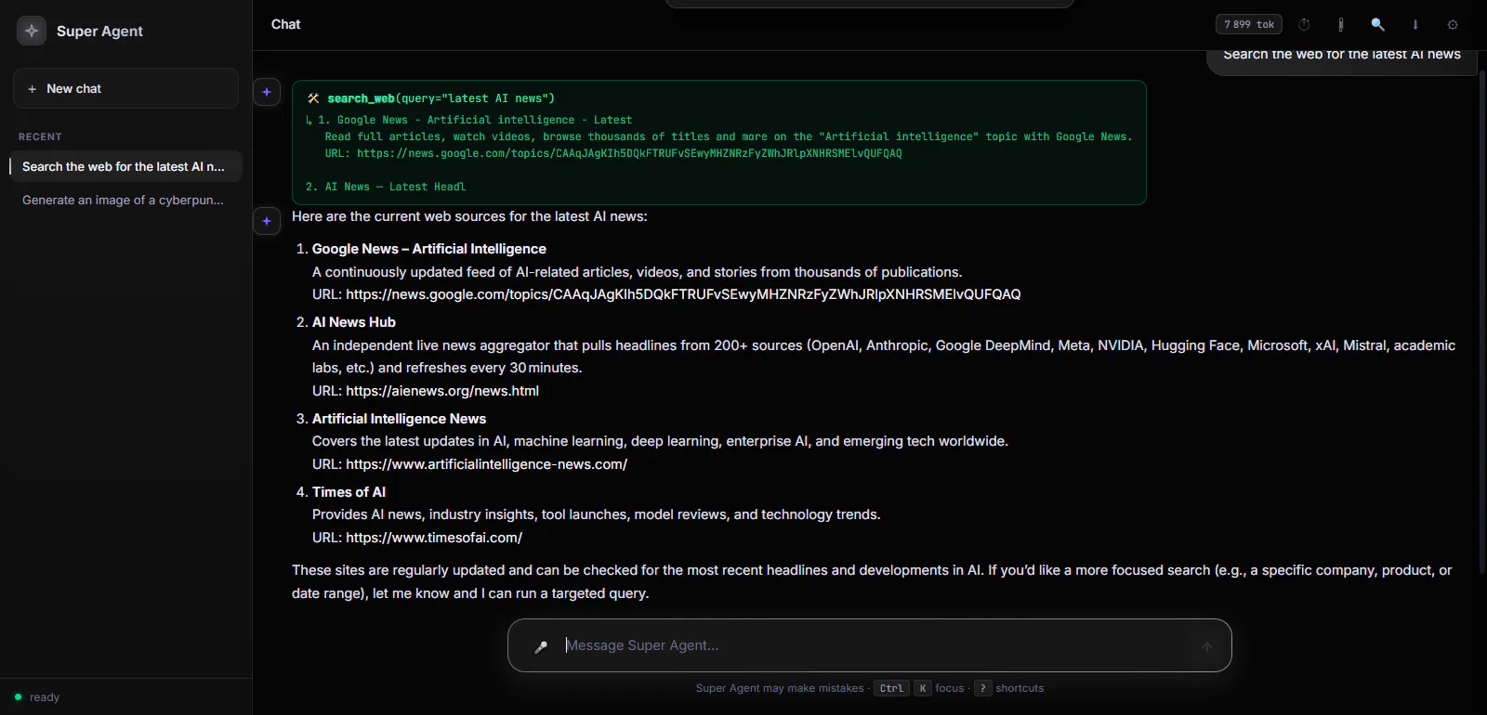1487x715 pixels.
Task: Click the 'Times of AI' heading
Action: point(349,492)
